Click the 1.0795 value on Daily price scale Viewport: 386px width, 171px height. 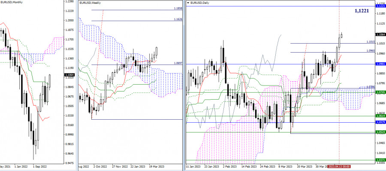pyautogui.click(x=380, y=83)
